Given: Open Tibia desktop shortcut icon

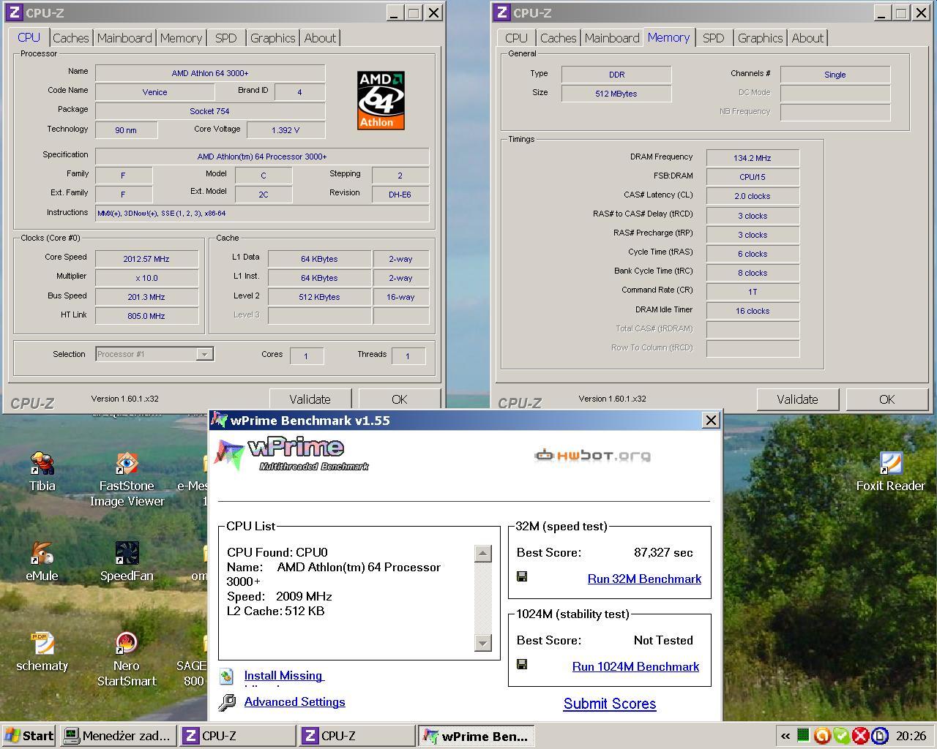Looking at the screenshot, I should point(42,463).
